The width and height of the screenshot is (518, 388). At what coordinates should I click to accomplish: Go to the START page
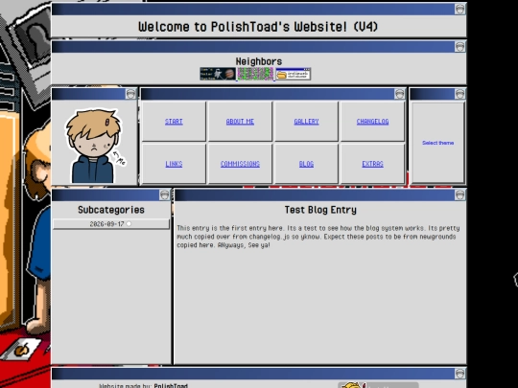point(174,122)
